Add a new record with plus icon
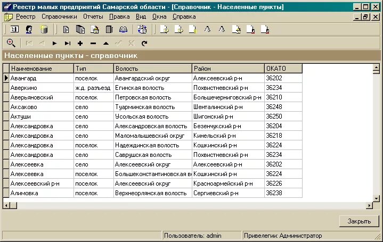The height and width of the screenshot is (242, 383). 80,44
